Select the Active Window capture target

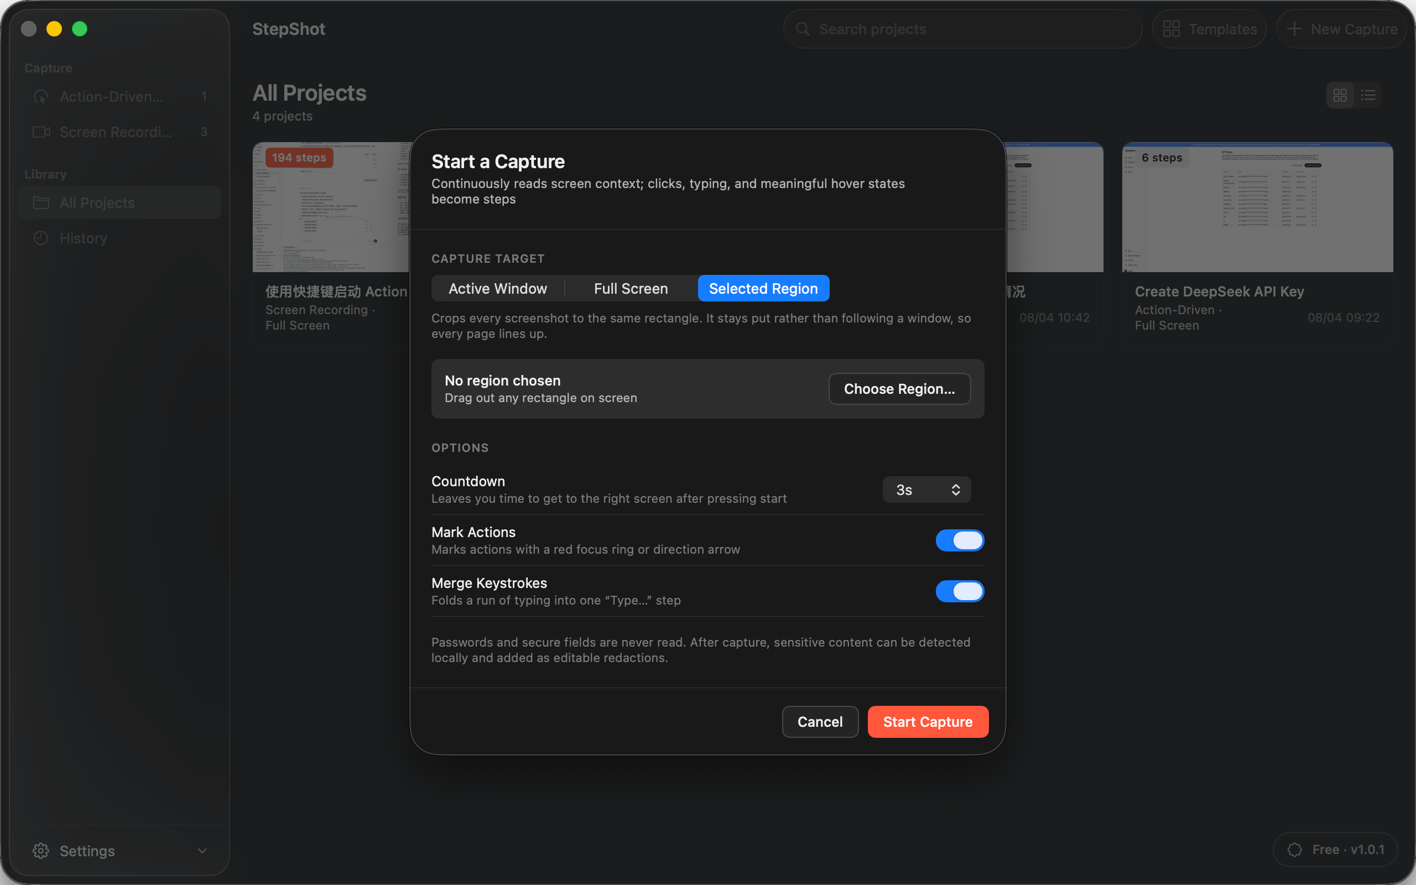497,289
